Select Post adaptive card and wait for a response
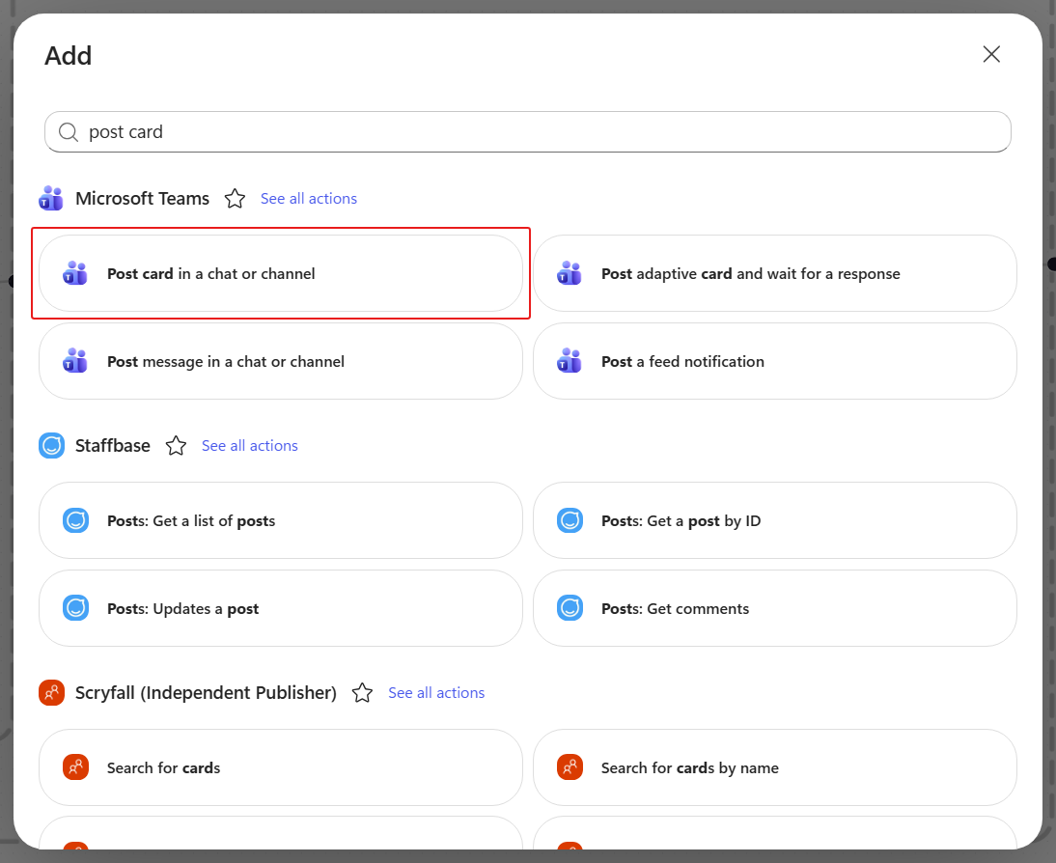Image resolution: width=1056 pixels, height=863 pixels. click(x=774, y=273)
